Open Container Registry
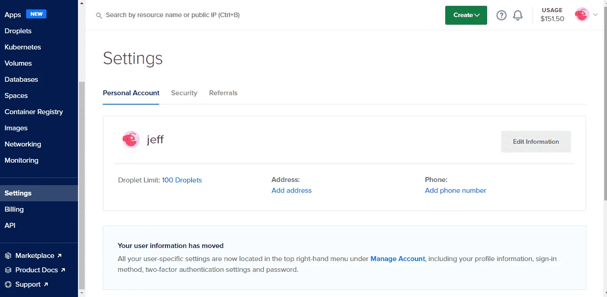607x297 pixels. pyautogui.click(x=34, y=112)
